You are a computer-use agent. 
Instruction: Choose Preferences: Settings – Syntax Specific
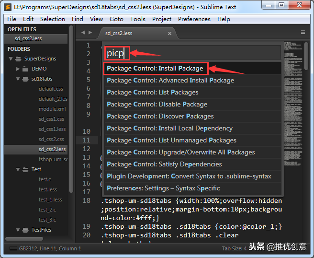192,188
